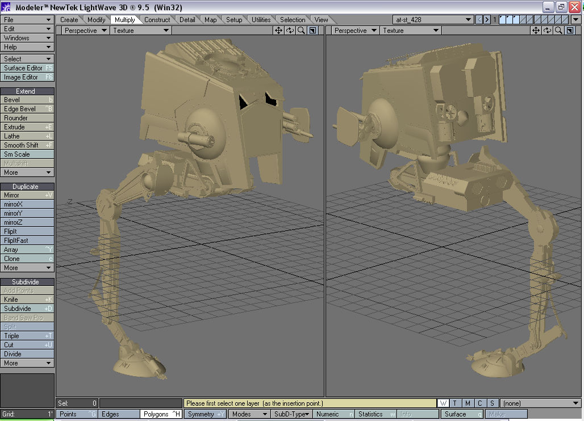
Task: Click the zoom magnifier in right viewport
Action: [558, 31]
